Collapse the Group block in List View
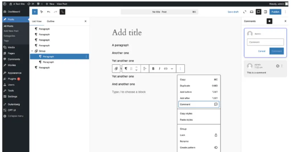 (32, 51)
